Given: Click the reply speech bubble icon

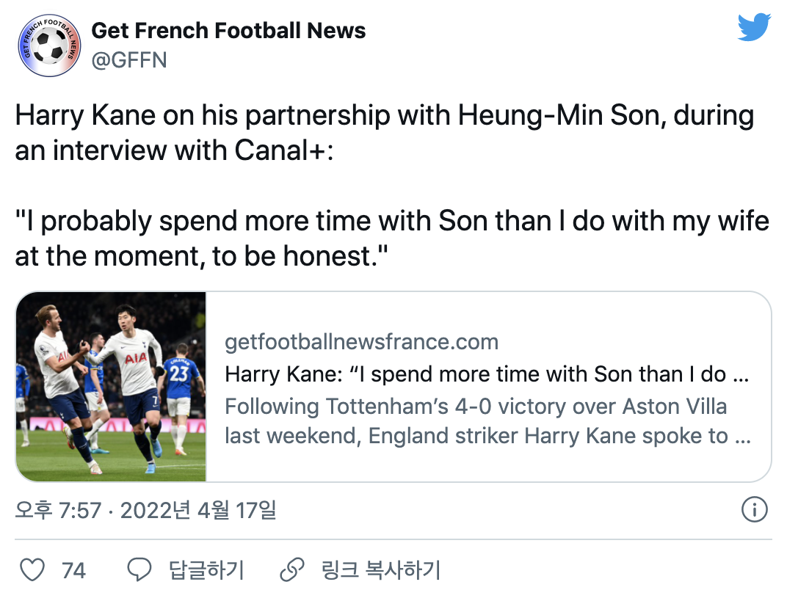Looking at the screenshot, I should [x=139, y=569].
